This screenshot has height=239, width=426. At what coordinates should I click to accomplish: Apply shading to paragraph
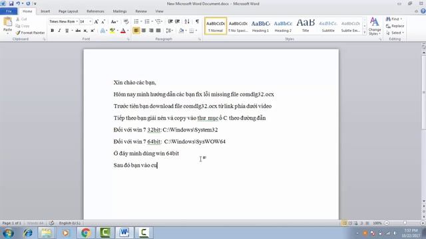181,31
